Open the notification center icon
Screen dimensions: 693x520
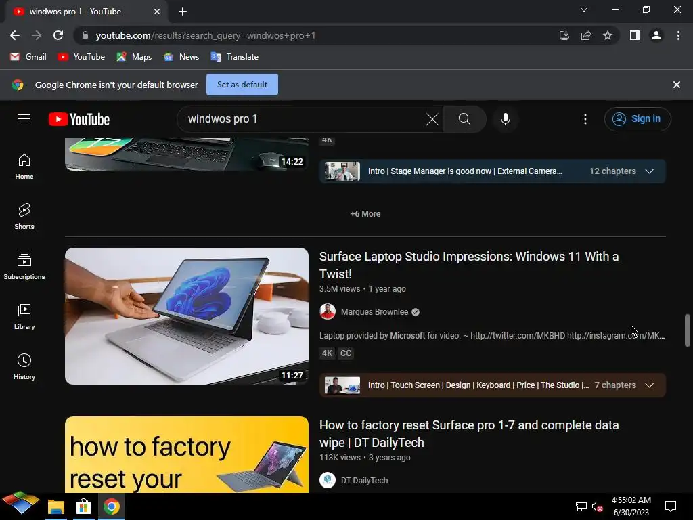tap(671, 506)
